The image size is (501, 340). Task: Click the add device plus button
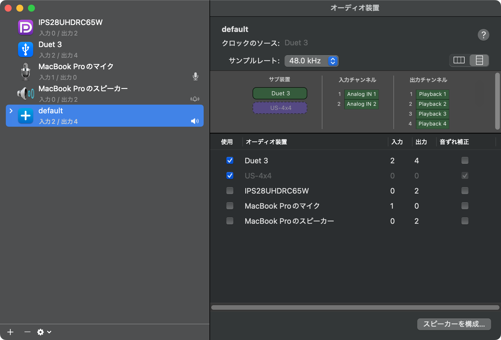pos(10,332)
